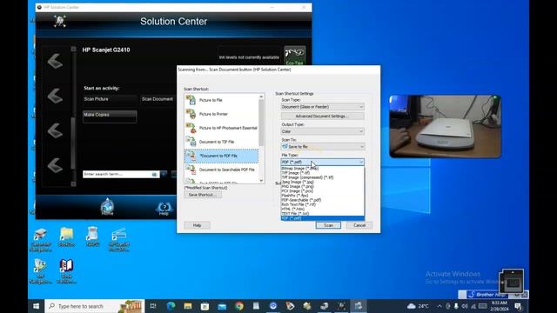The image size is (557, 313).
Task: Click the Picture to HP Photosmart Essential icon
Action: [x=191, y=128]
